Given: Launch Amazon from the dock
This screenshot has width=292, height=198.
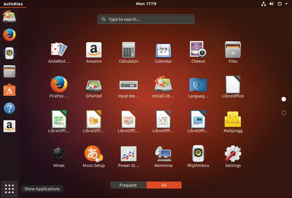Looking at the screenshot, I should [9, 126].
